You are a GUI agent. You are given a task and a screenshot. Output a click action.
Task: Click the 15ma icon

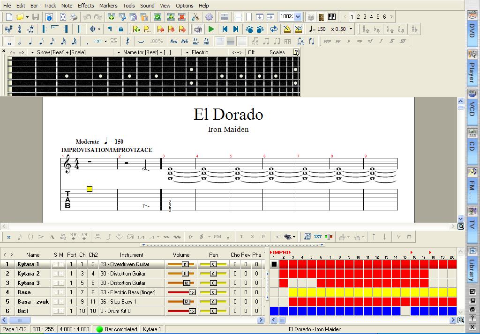(x=195, y=41)
